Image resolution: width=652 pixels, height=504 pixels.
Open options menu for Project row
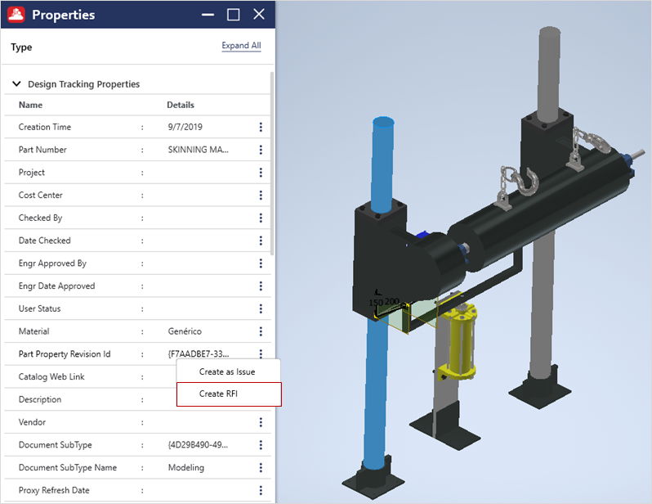(x=261, y=173)
